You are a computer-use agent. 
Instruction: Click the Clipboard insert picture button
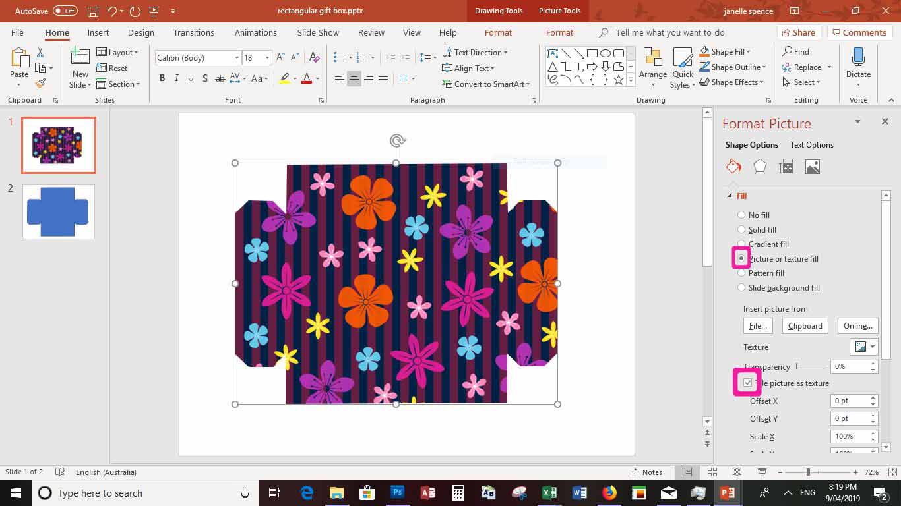click(805, 325)
